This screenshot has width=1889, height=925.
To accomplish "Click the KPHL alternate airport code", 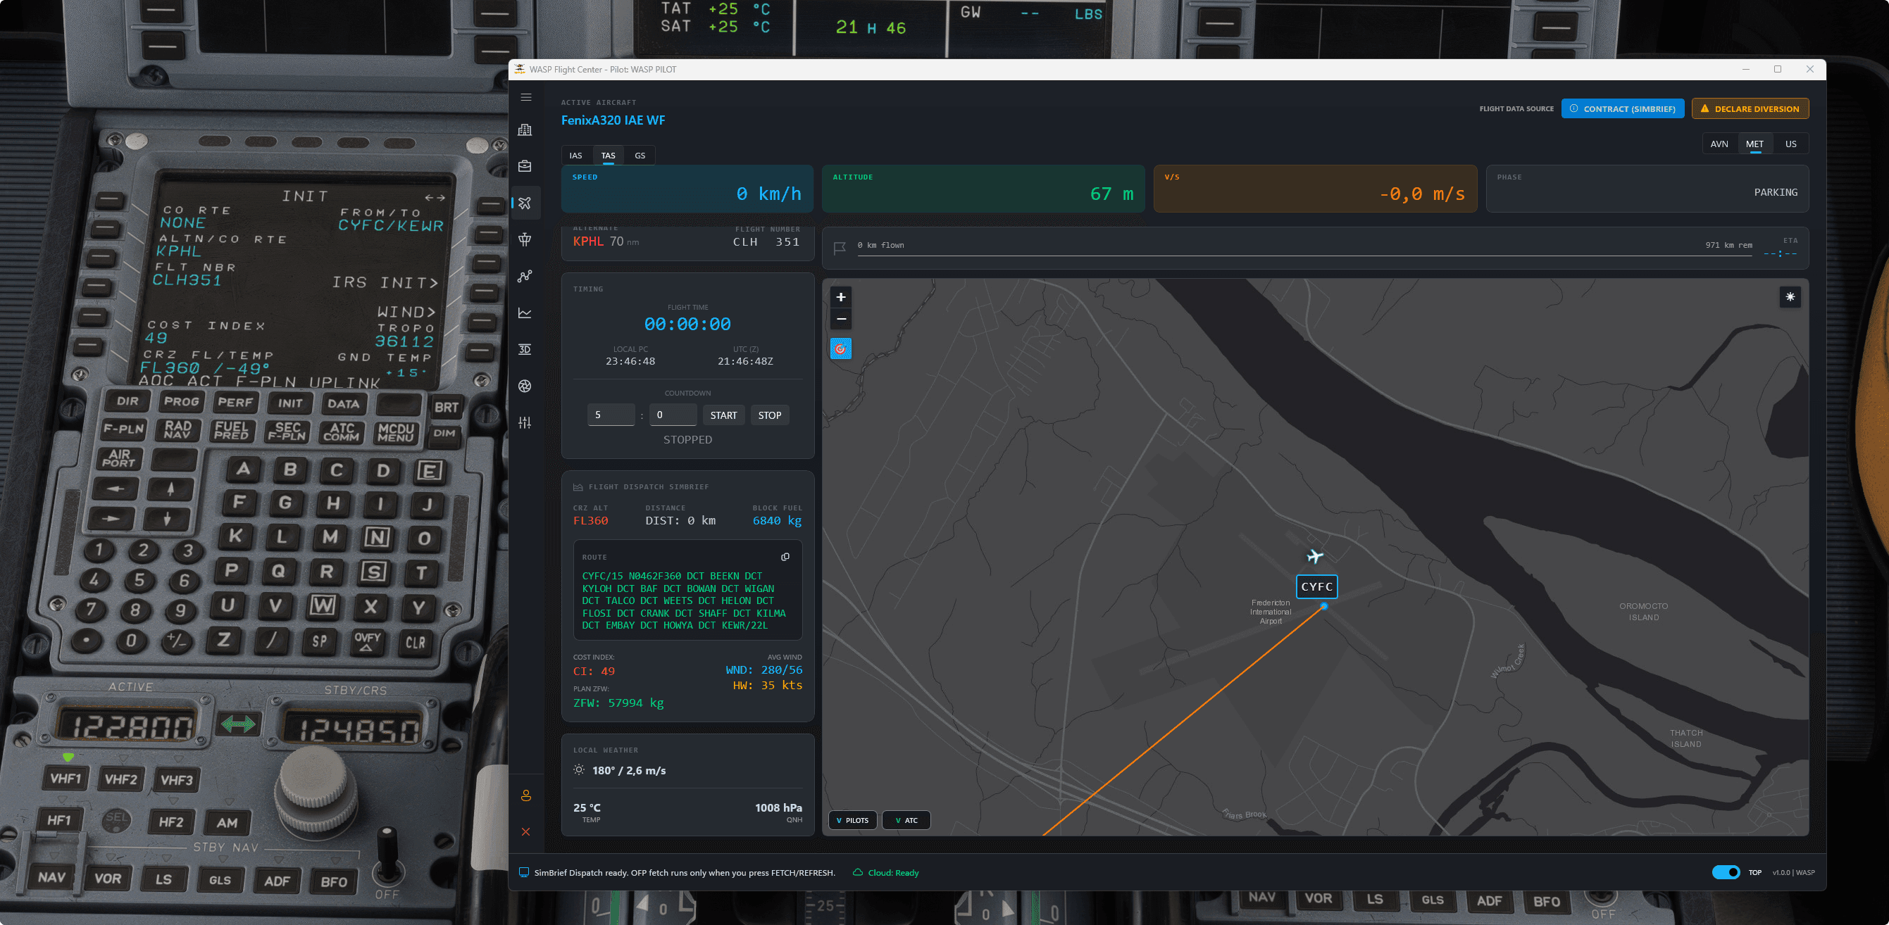I will coord(588,242).
